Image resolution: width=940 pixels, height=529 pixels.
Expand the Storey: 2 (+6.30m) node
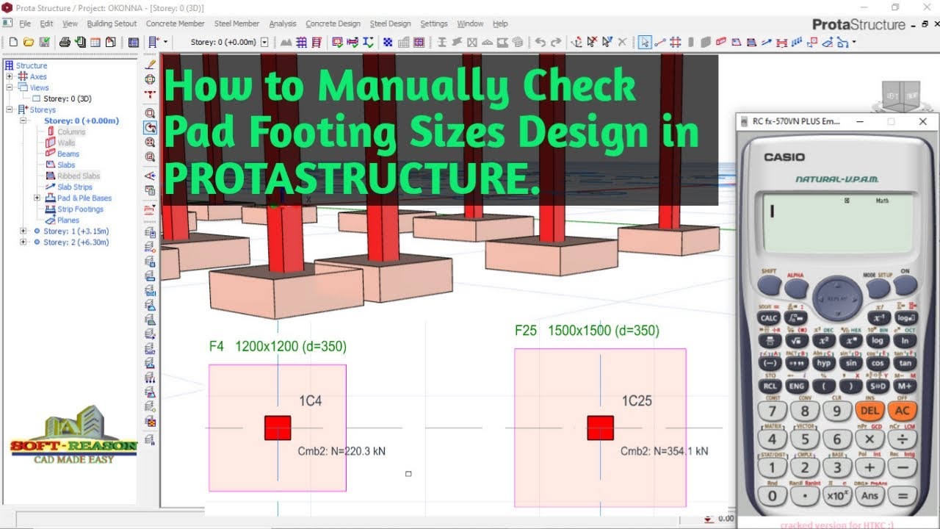point(23,242)
